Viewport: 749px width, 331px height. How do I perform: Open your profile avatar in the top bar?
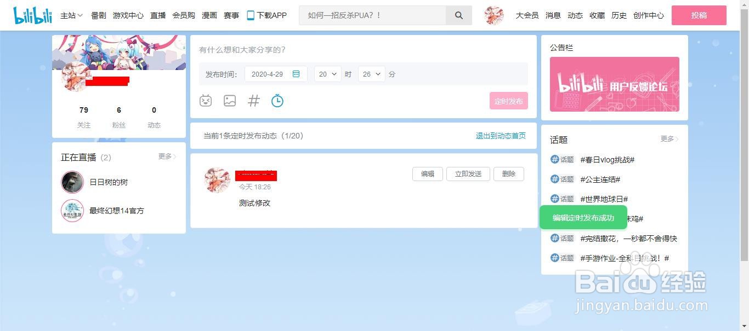point(493,15)
